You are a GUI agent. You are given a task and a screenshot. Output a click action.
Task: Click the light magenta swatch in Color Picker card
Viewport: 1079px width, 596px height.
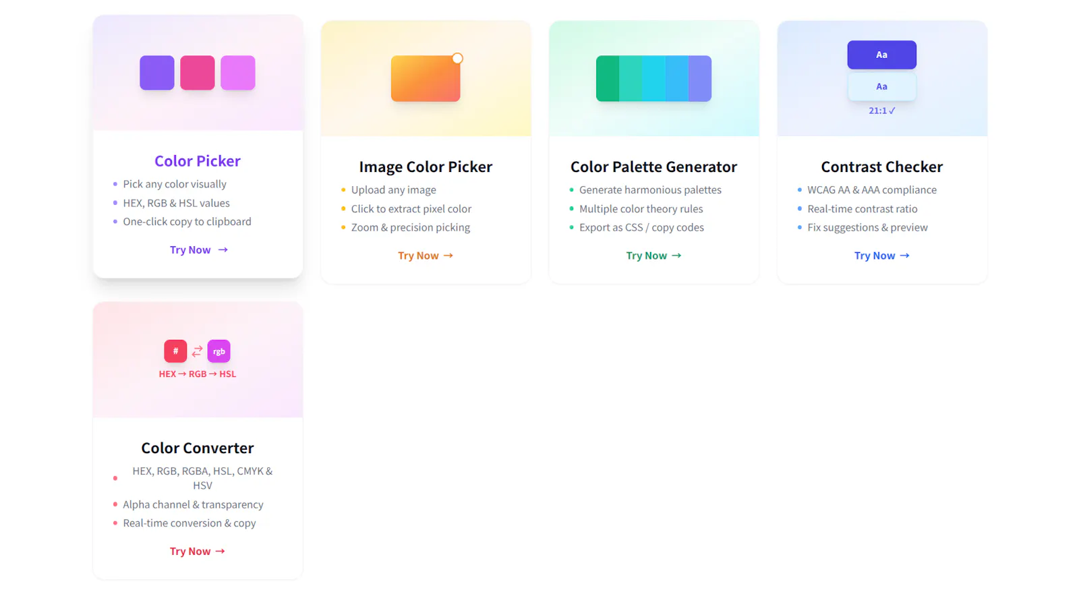click(x=238, y=73)
